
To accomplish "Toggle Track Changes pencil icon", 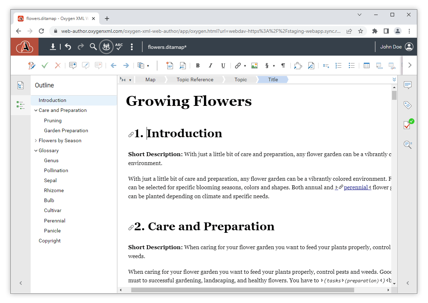I will 32,66.
